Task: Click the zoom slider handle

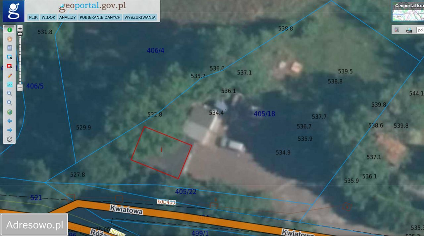Action: click(x=20, y=34)
